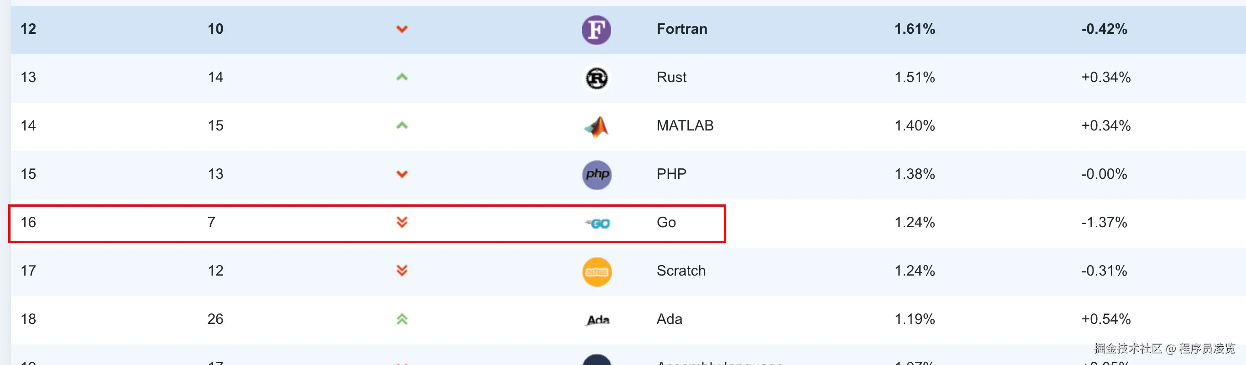Click the green up arrow for Rust
Viewport: 1246px width, 365px height.
402,77
